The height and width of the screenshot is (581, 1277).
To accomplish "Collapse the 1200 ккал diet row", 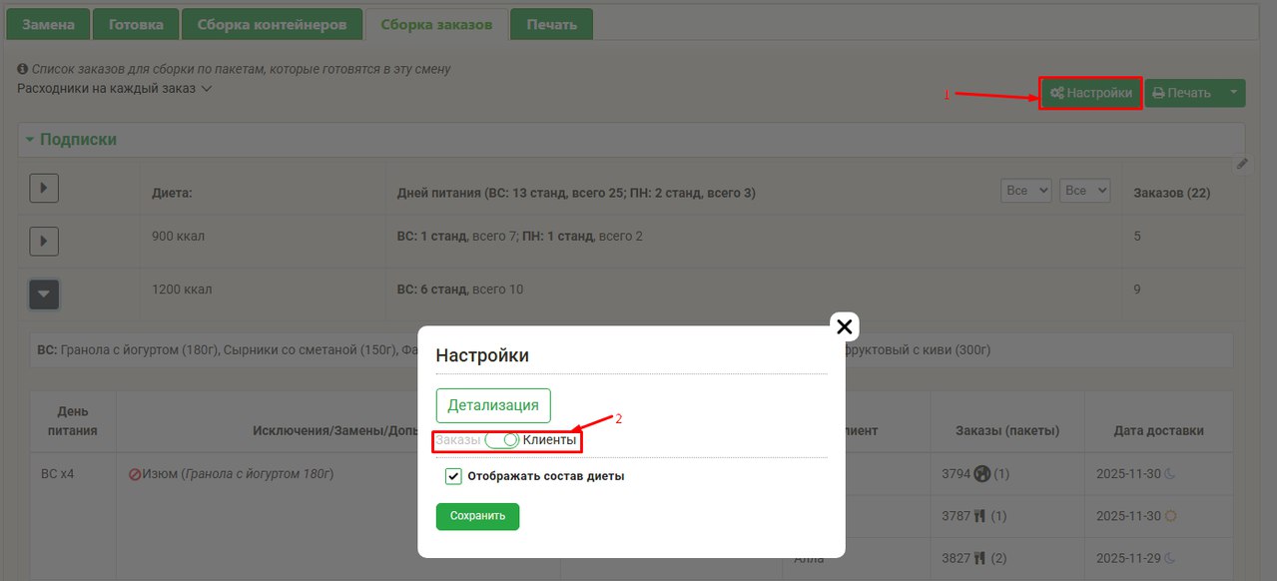I will (x=44, y=294).
